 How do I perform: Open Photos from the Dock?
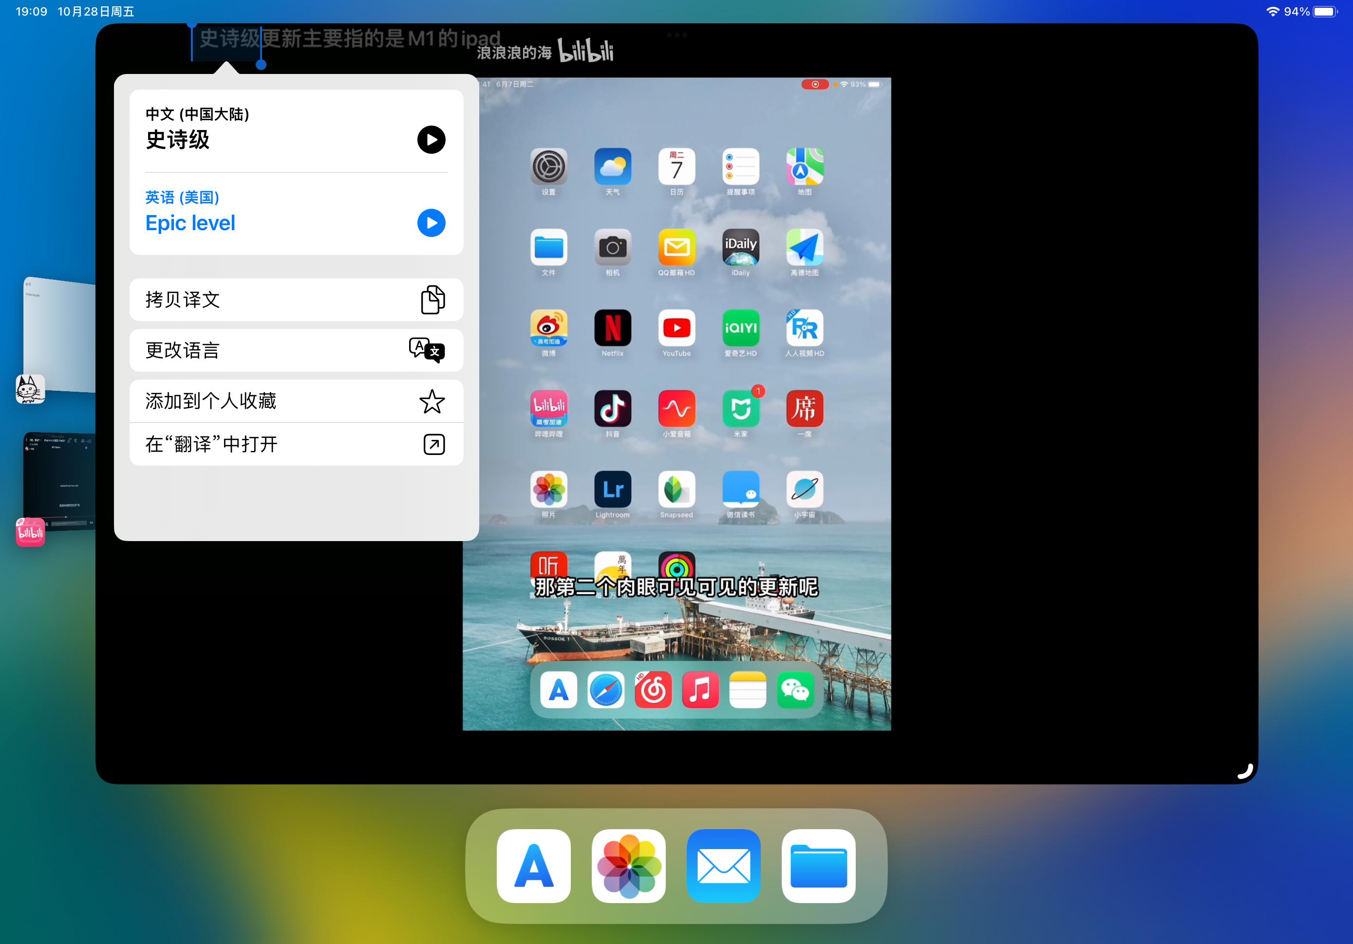click(x=629, y=866)
